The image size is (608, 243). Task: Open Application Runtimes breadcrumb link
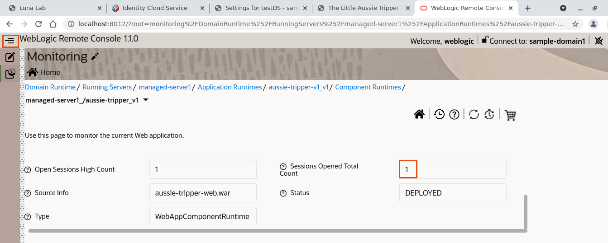pyautogui.click(x=230, y=87)
